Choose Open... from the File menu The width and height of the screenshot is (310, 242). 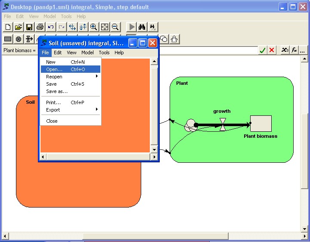71,69
